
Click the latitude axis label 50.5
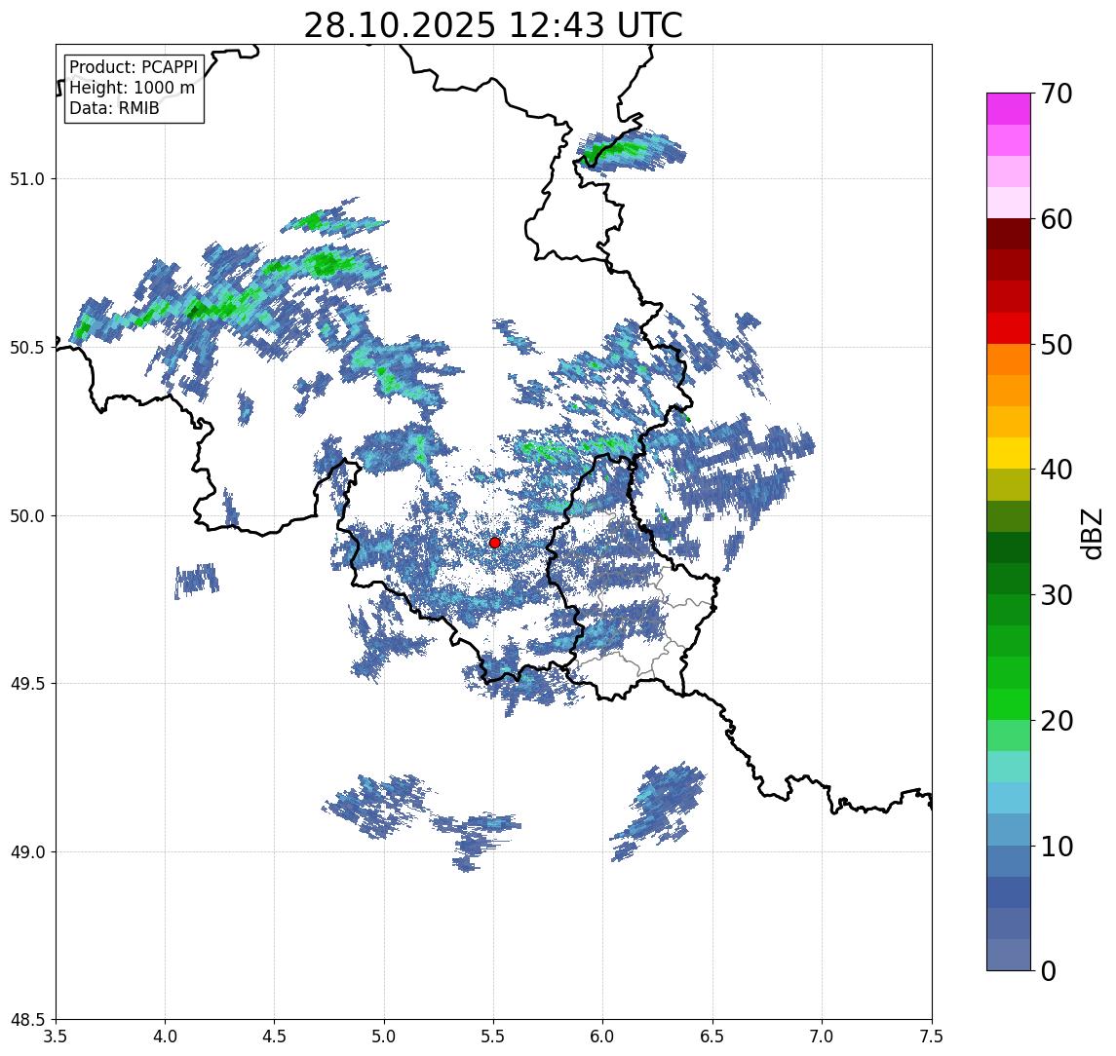27,348
